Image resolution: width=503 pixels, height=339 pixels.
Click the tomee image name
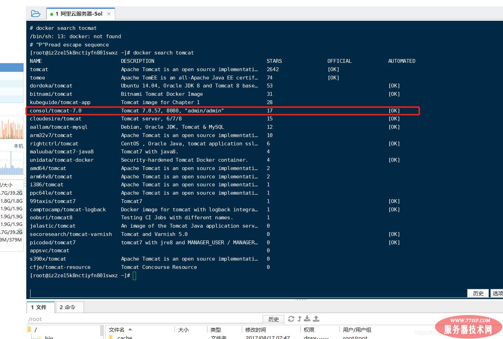pos(37,78)
